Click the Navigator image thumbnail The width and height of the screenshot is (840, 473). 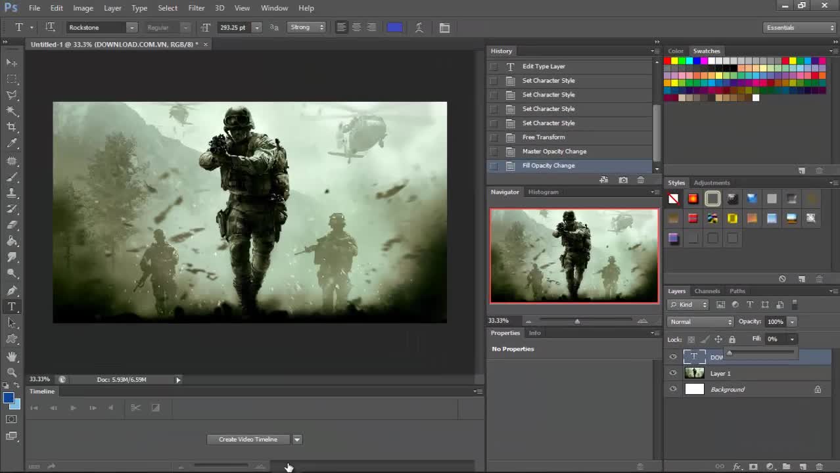[574, 256]
